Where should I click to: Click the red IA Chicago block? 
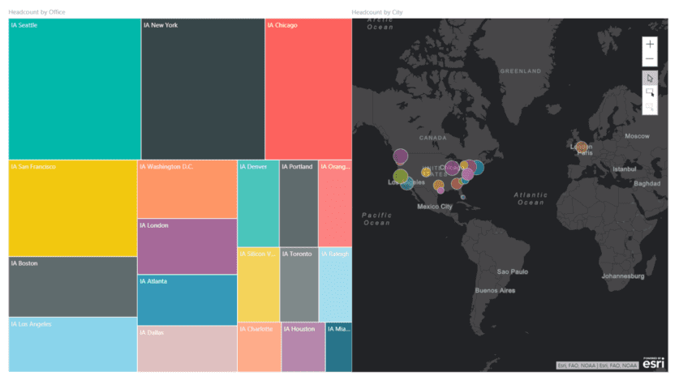point(308,89)
